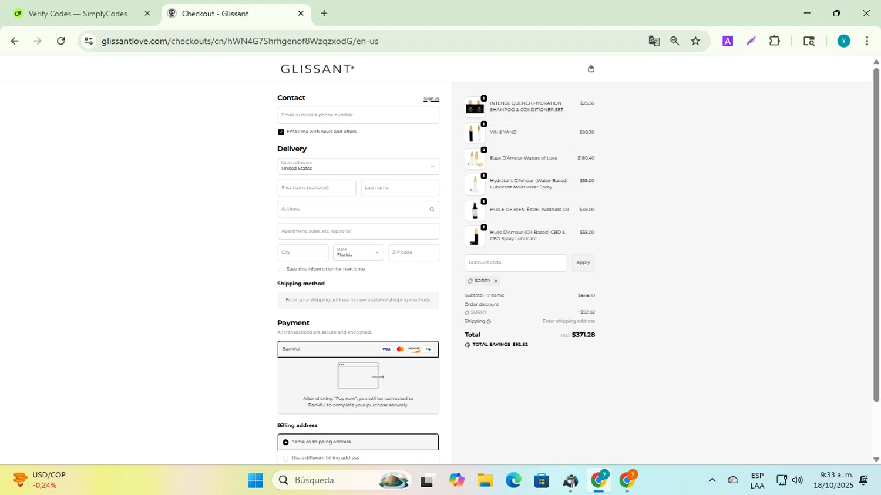Viewport: 881px width, 495px height.
Task: Open the State dropdown showing Florida
Action: point(358,252)
